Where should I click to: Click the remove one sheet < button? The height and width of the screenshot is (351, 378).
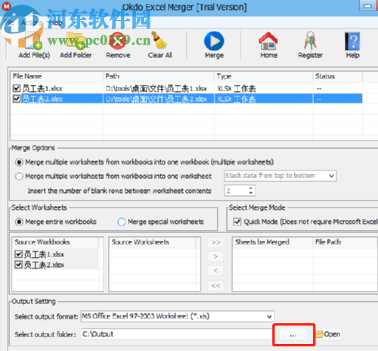[215, 271]
